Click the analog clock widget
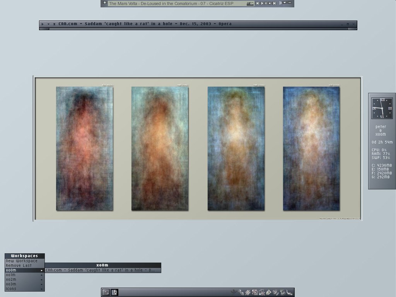The height and width of the screenshot is (297, 396). pos(382,108)
